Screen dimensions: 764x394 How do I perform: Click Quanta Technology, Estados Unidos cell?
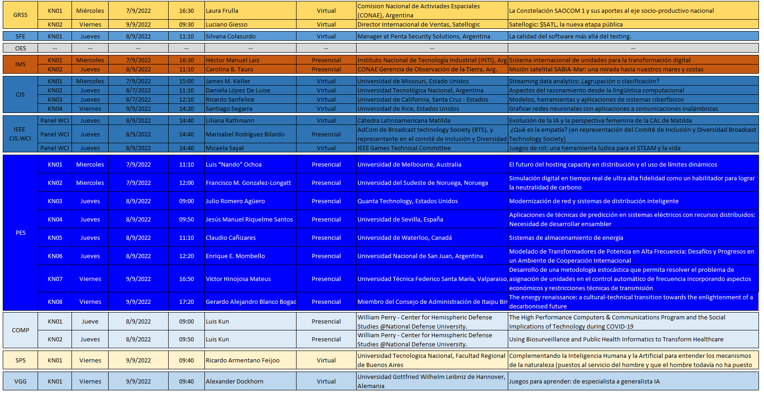click(x=432, y=201)
